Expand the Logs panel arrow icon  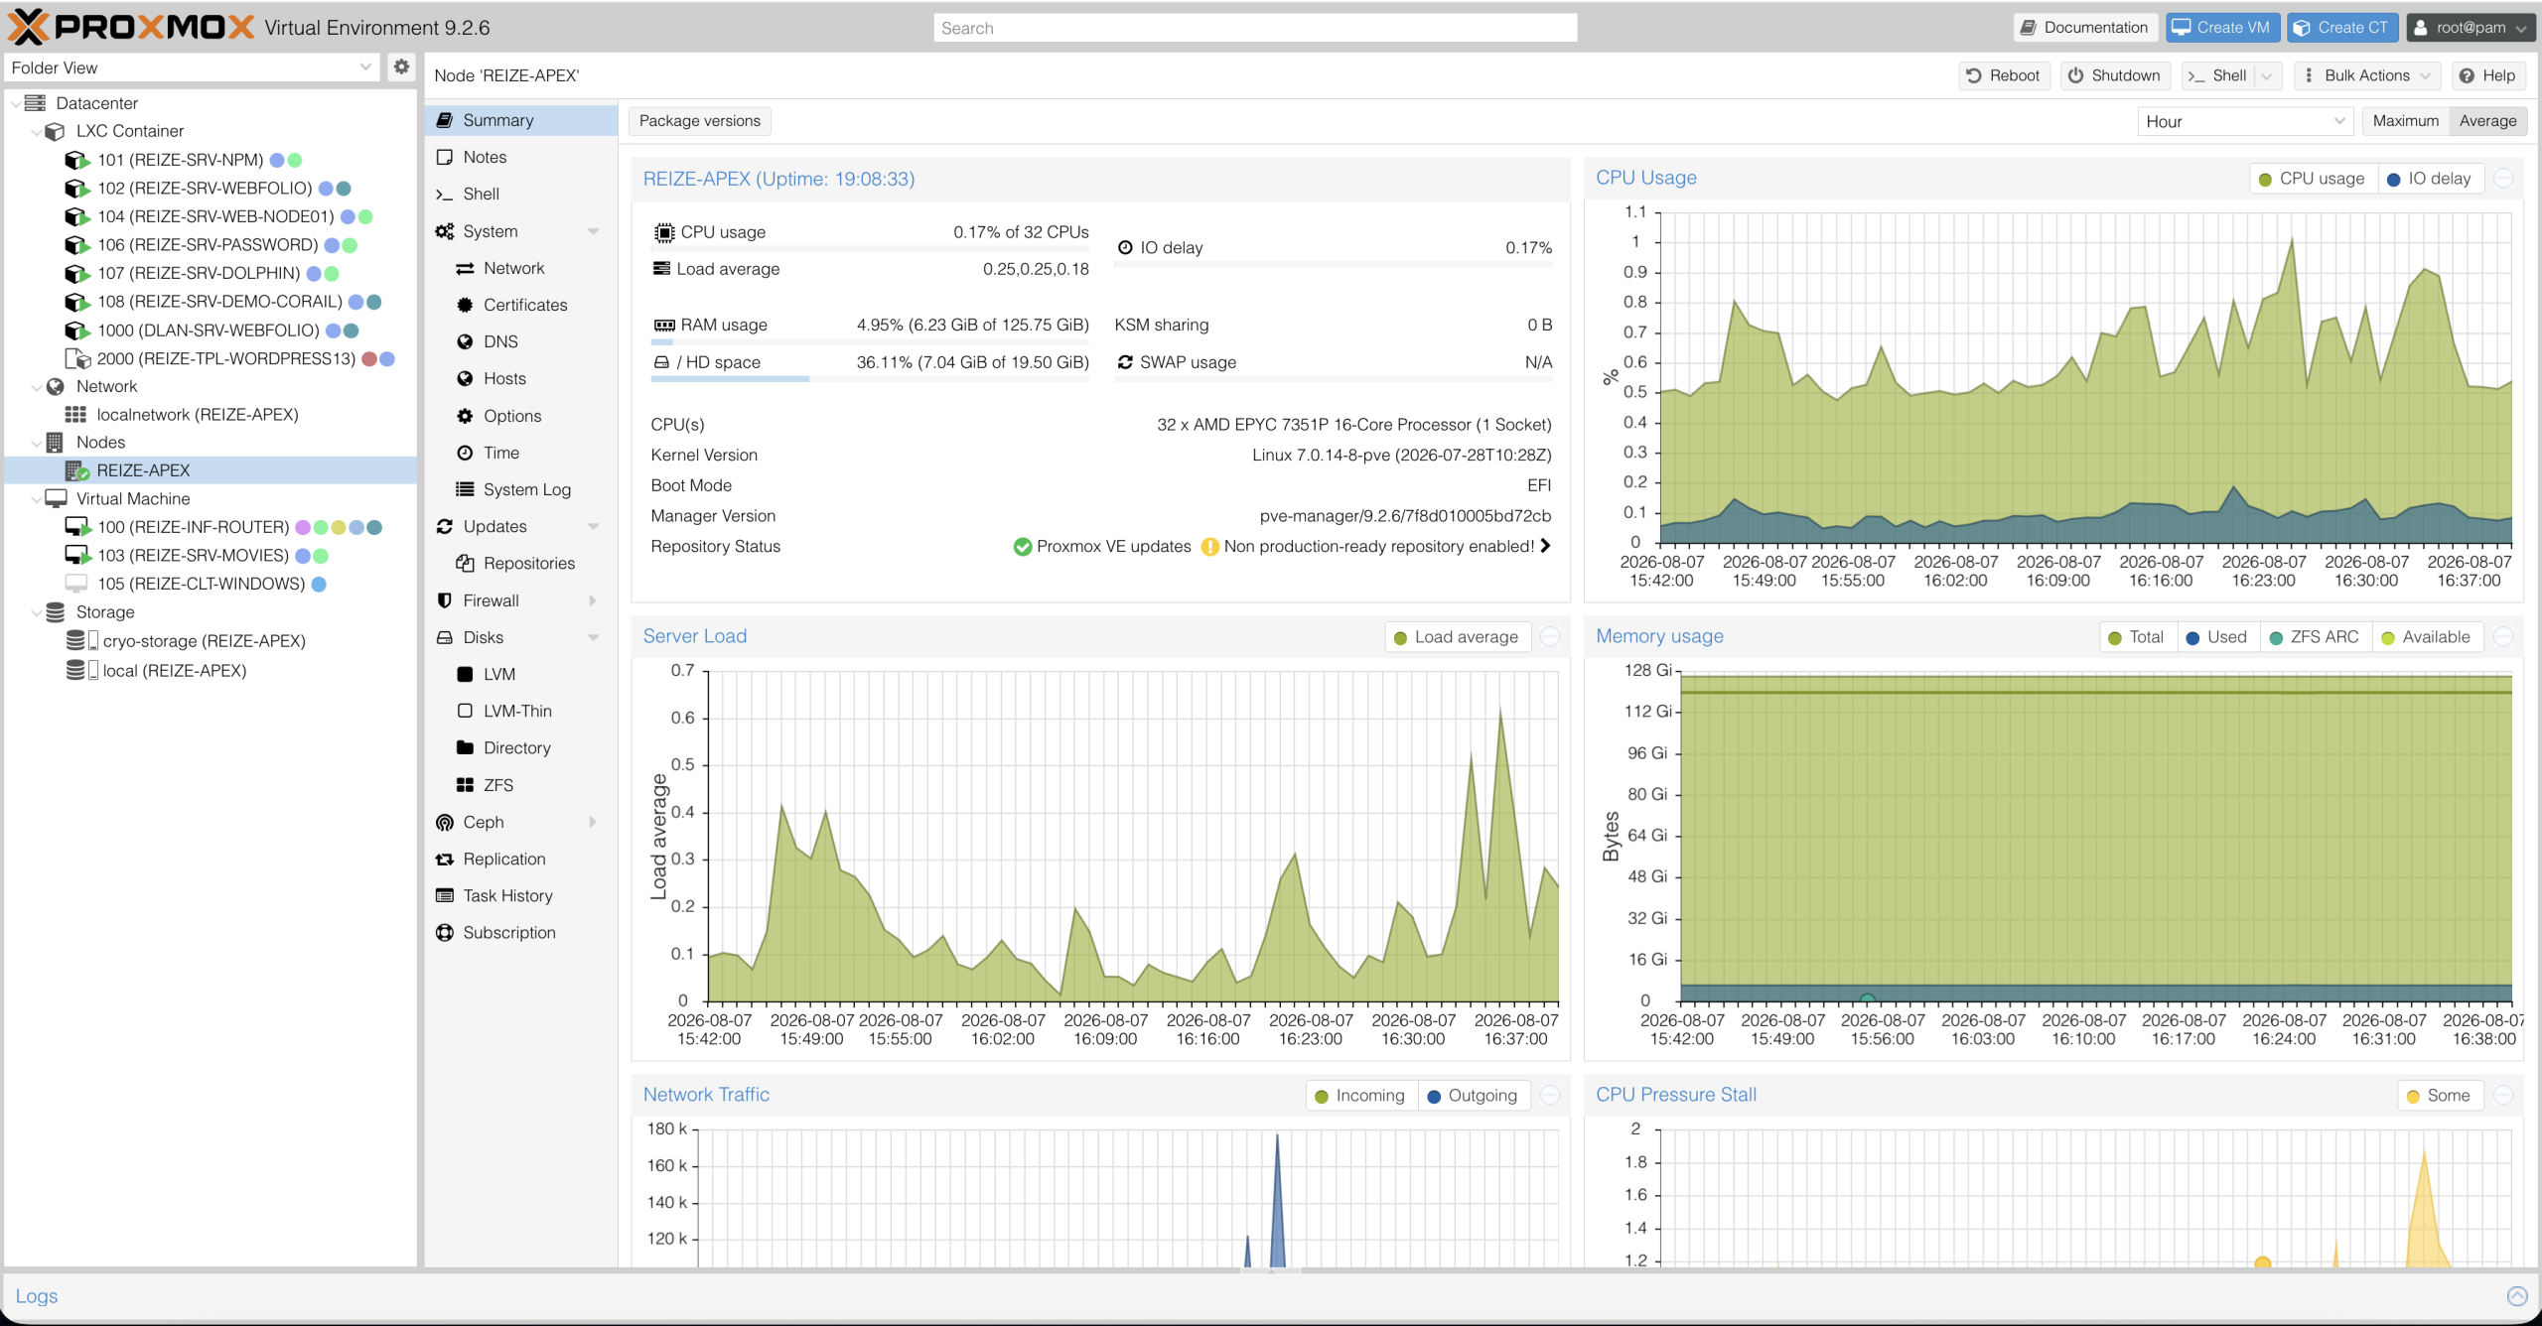click(x=2517, y=1295)
